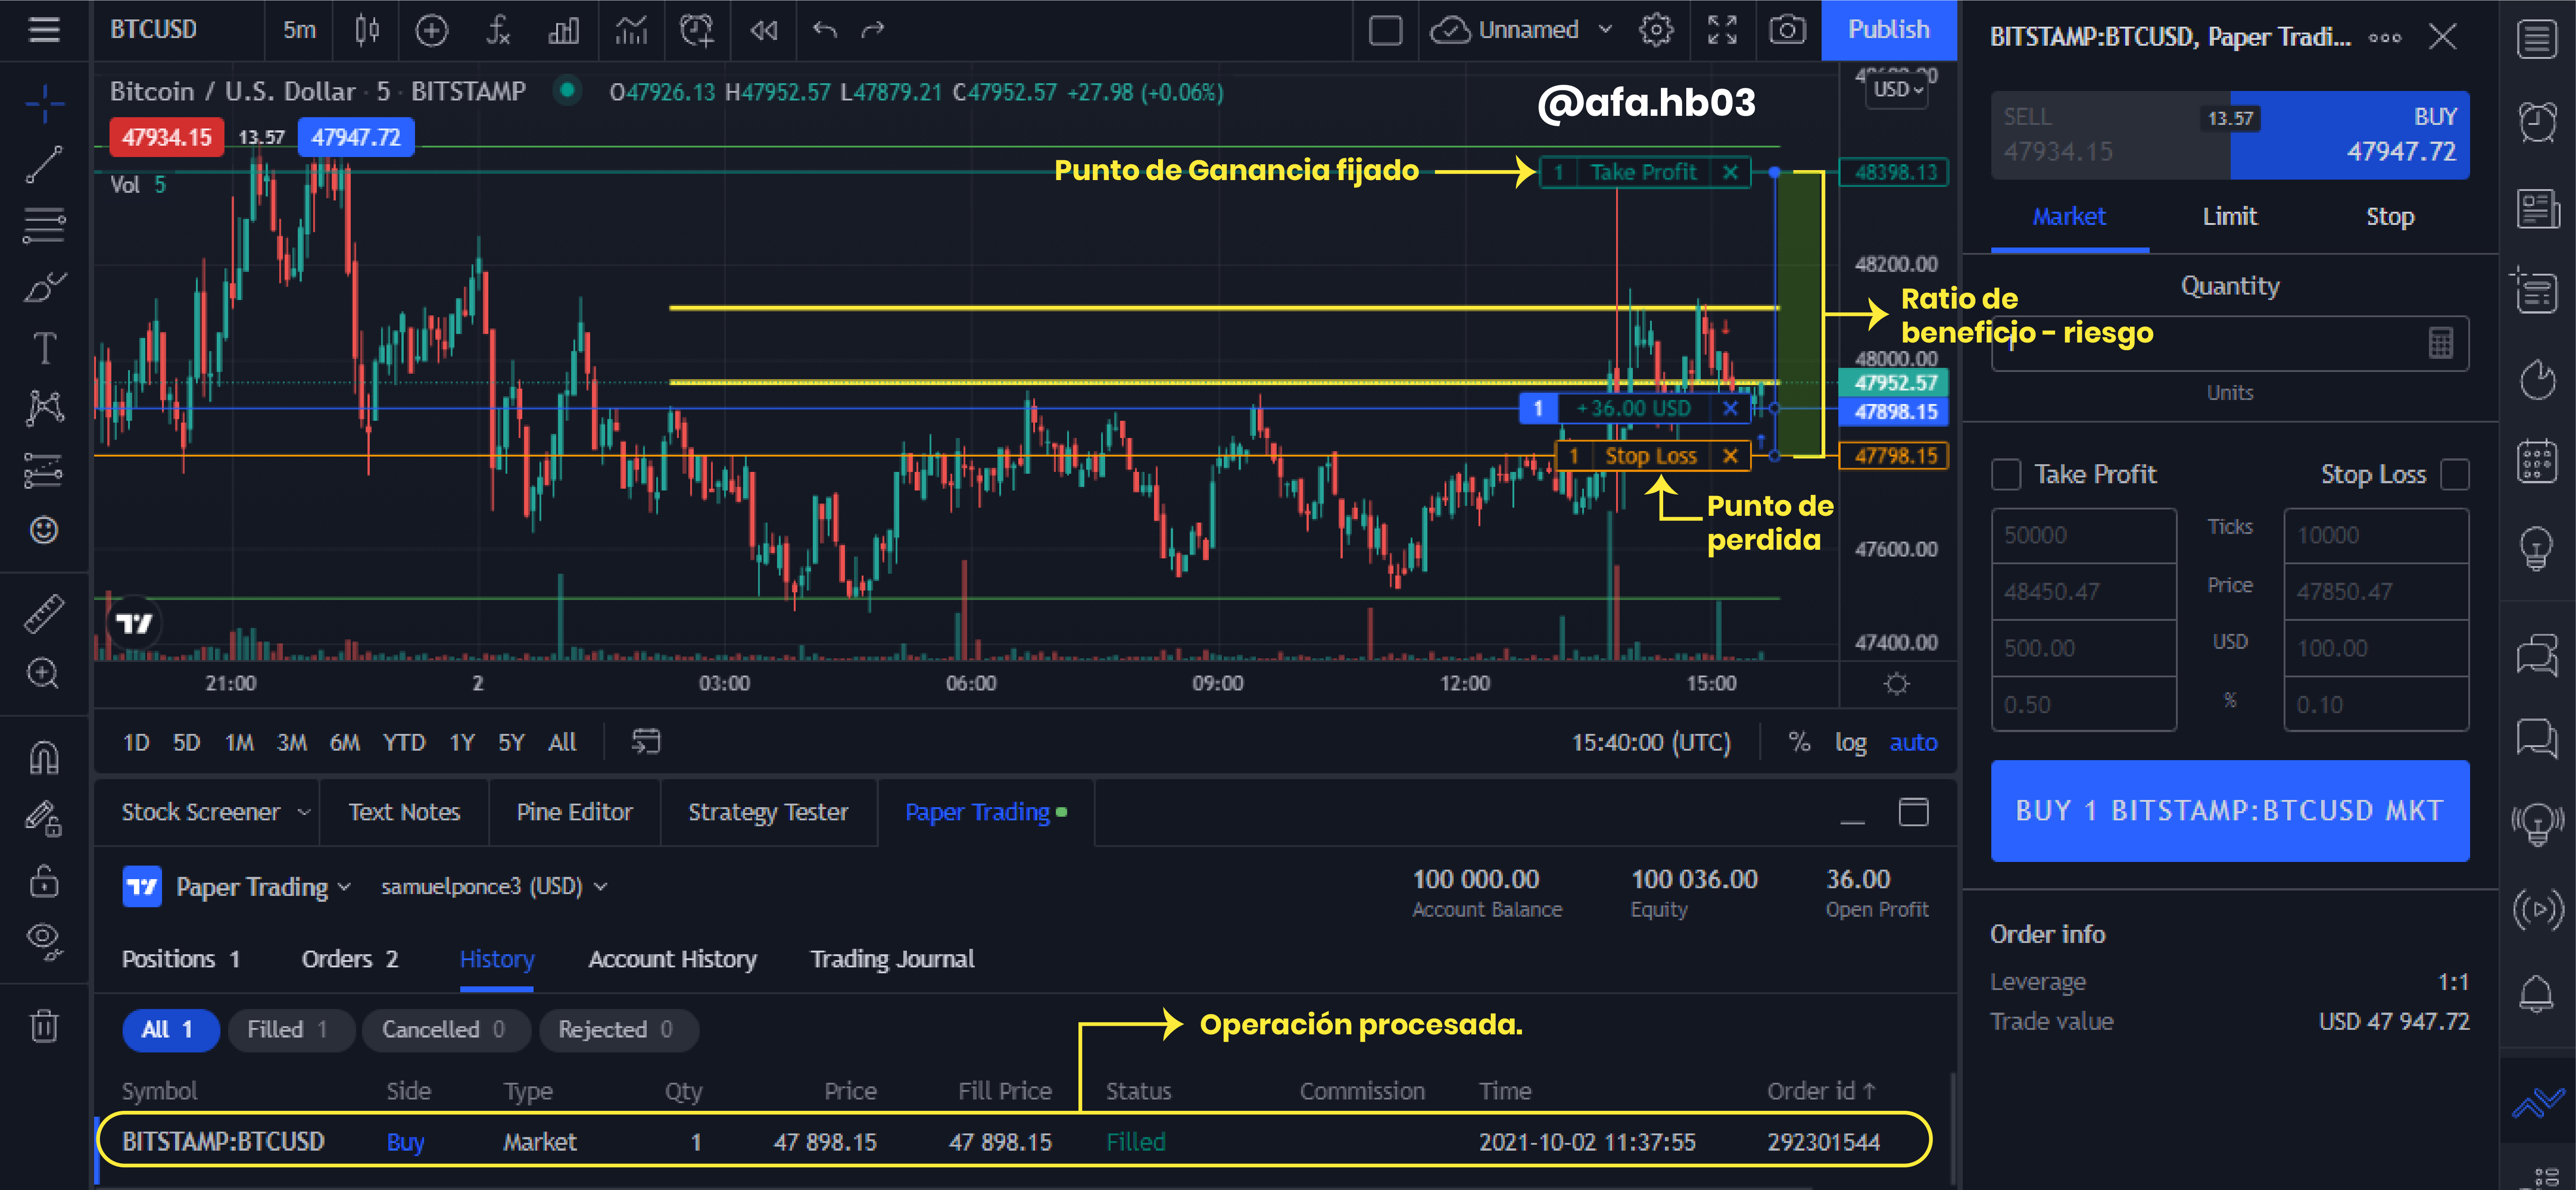Toggle lock all drawing tools
This screenshot has height=1190, width=2576.
(x=44, y=881)
